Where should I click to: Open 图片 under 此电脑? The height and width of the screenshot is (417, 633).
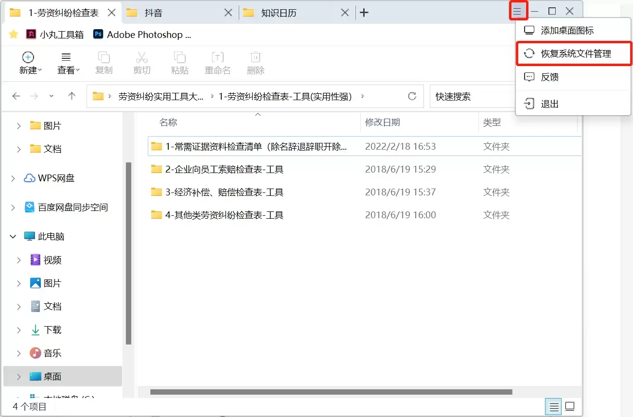[46, 283]
